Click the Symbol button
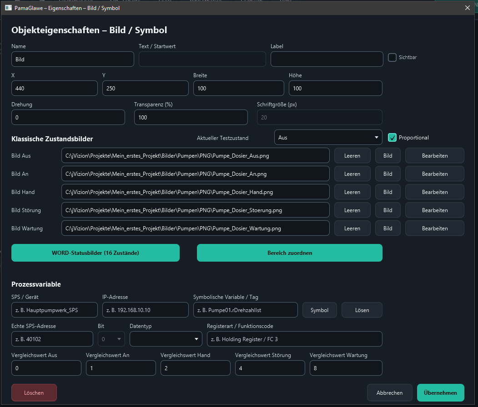Viewport: 478px width, 407px height. (319, 310)
